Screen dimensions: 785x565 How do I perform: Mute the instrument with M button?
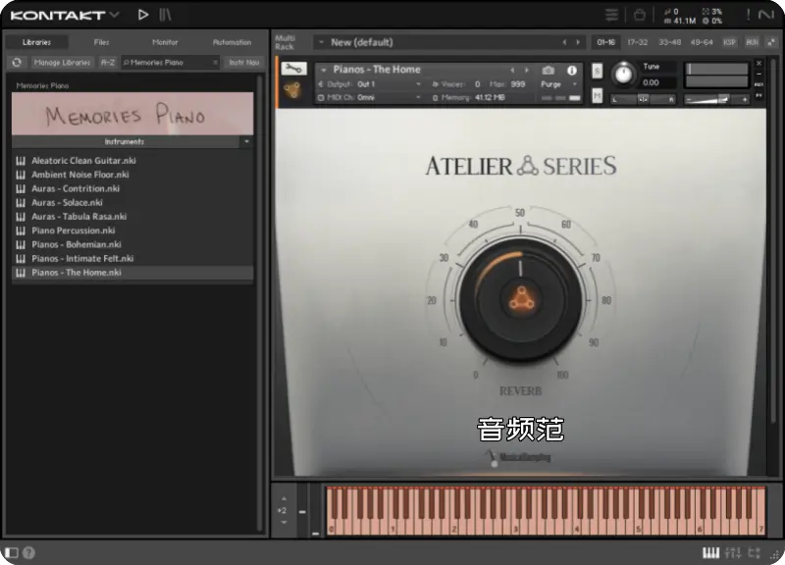(597, 94)
